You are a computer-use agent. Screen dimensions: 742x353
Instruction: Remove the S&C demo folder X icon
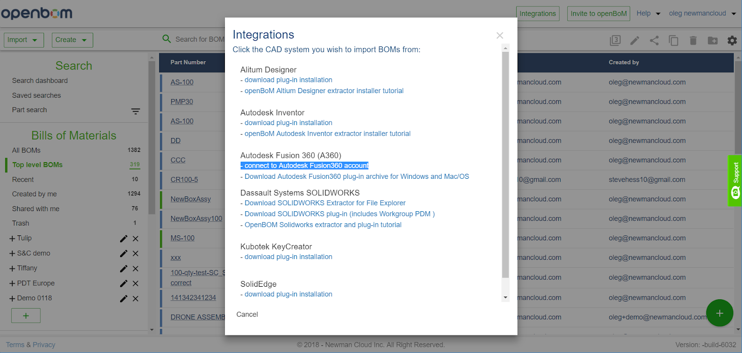(x=135, y=253)
